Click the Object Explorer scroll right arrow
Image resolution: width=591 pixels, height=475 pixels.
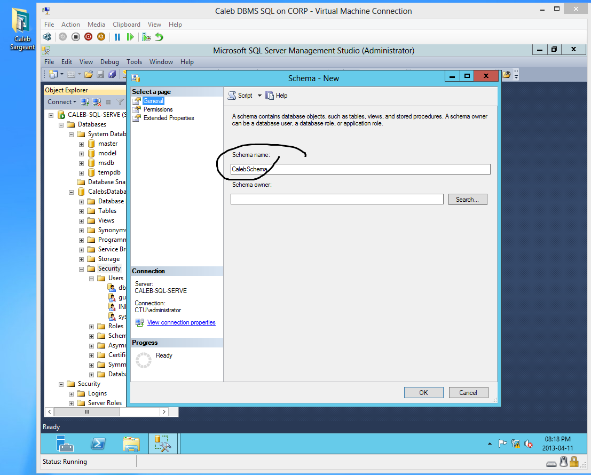(164, 411)
